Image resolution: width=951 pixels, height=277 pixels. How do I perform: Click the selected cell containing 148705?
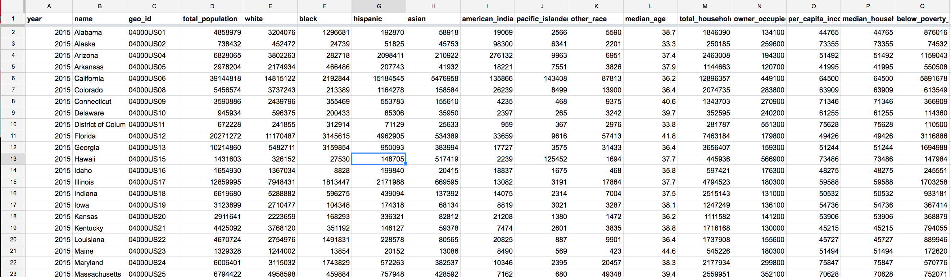point(379,159)
